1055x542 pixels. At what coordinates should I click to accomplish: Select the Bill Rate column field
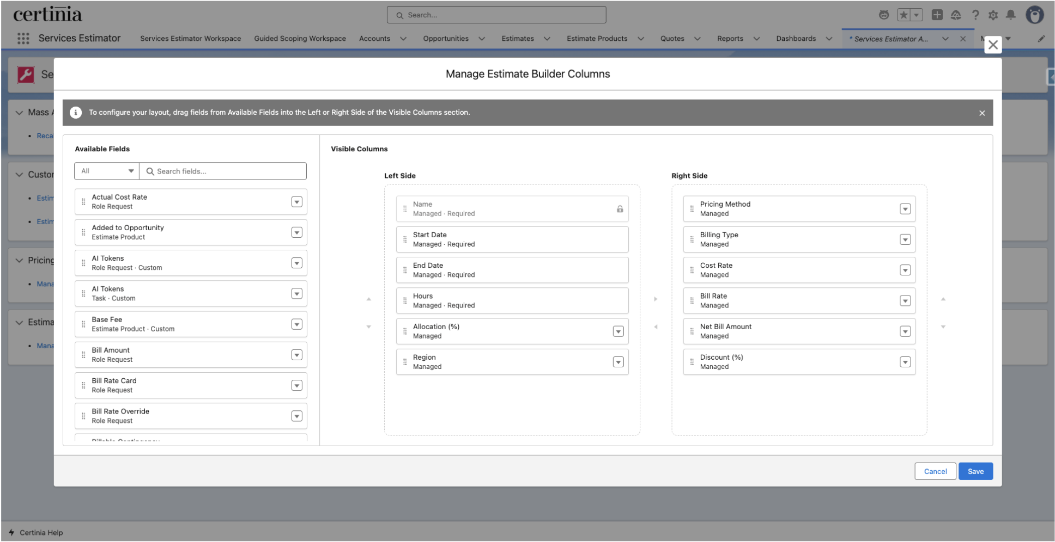point(799,301)
